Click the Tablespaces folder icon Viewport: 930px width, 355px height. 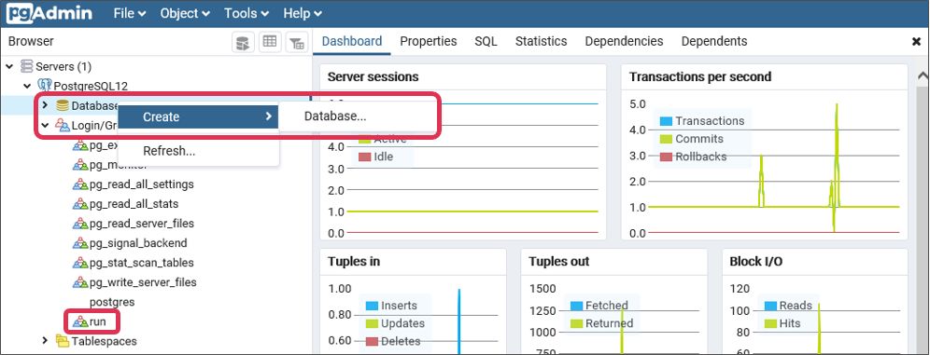click(63, 341)
